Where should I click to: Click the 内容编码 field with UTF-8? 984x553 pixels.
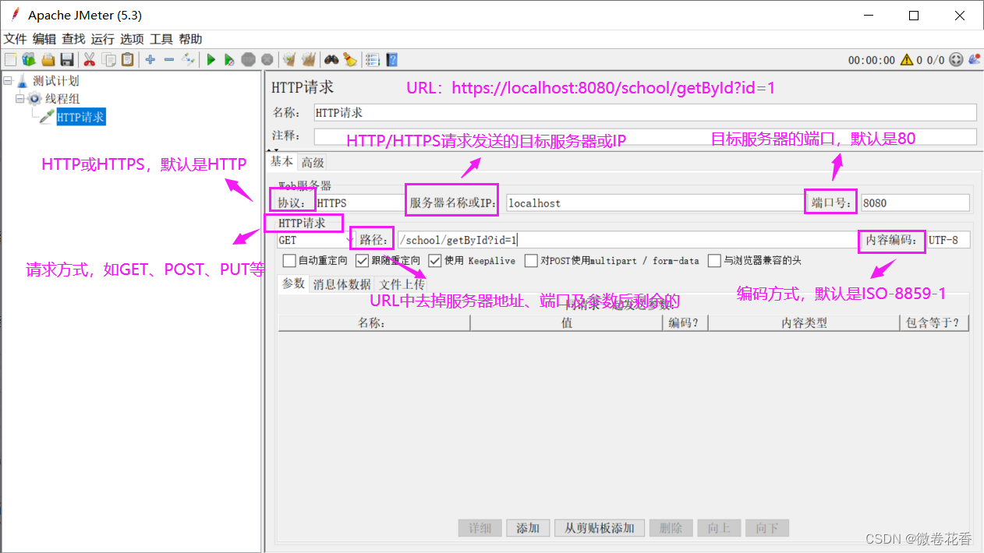948,240
